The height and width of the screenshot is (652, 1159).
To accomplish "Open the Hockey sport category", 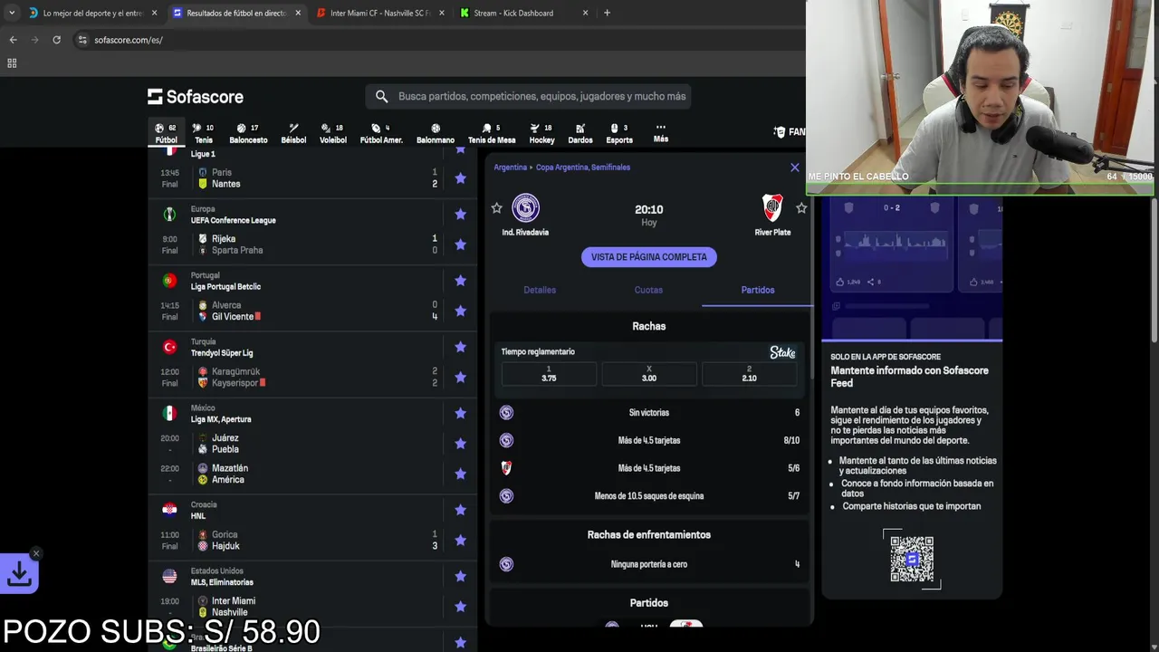I will pyautogui.click(x=541, y=134).
